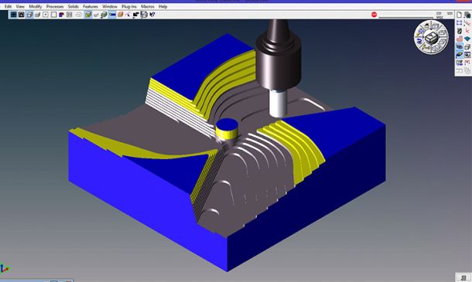Click the first grid-view toolbar icon
472x282 pixels.
point(13,15)
